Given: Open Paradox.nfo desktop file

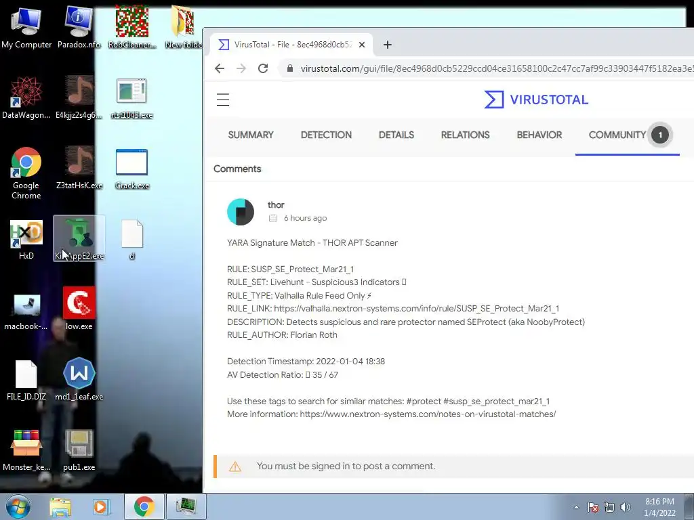Looking at the screenshot, I should point(79,26).
